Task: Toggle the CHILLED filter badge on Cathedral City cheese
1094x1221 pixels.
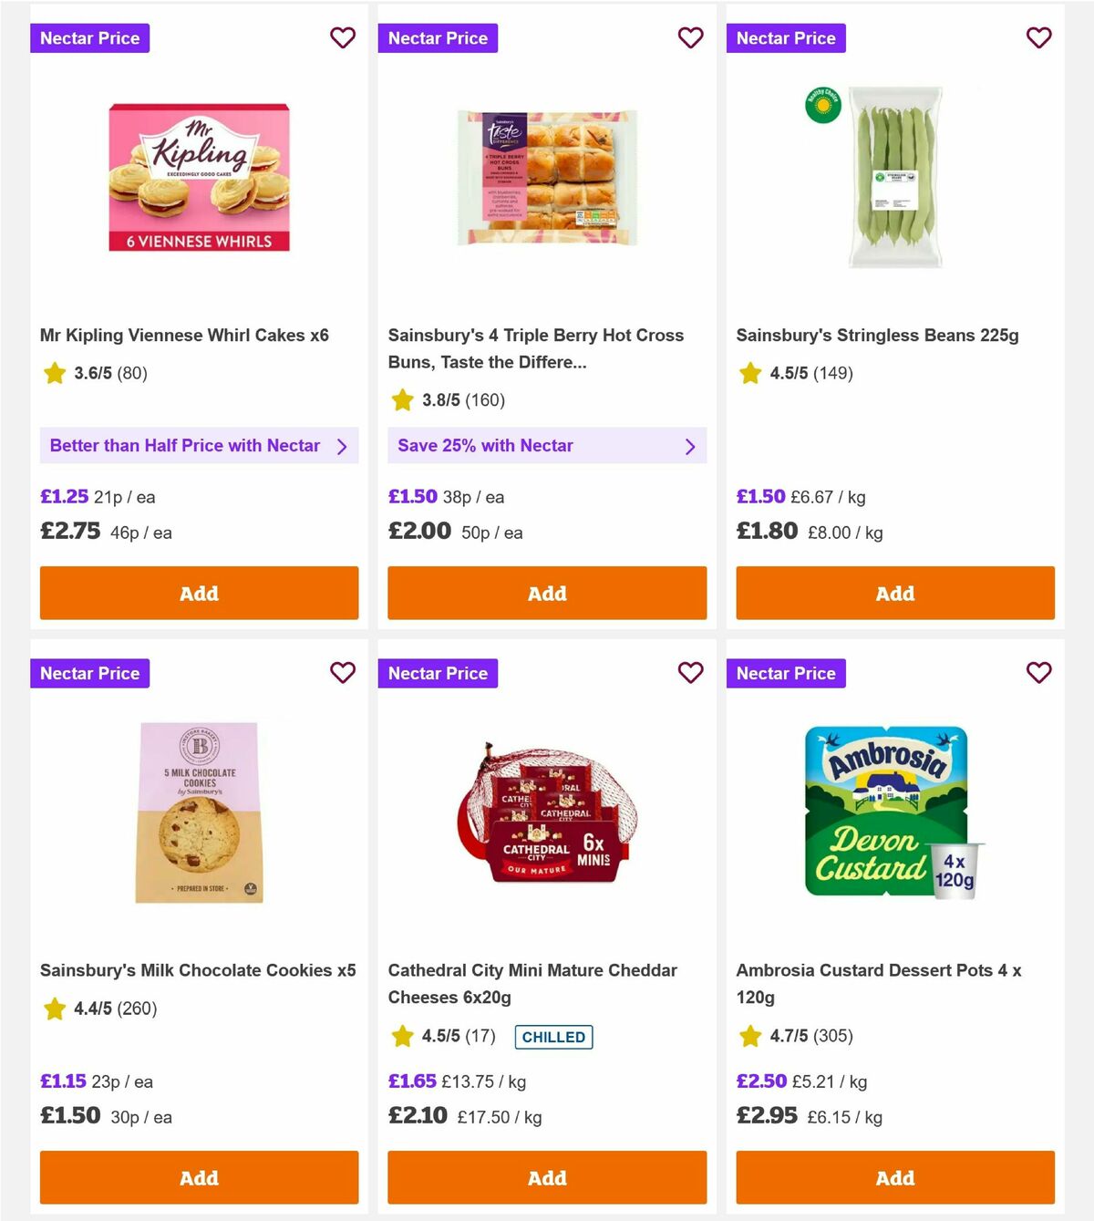Action: 553,1037
